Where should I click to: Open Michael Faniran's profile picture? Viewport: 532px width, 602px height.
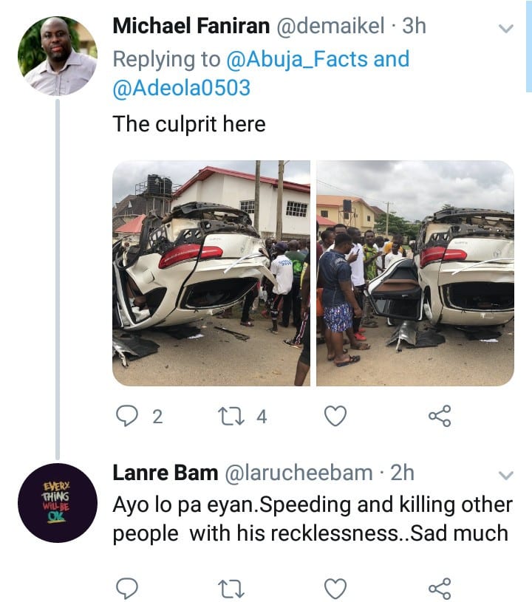pos(57,57)
